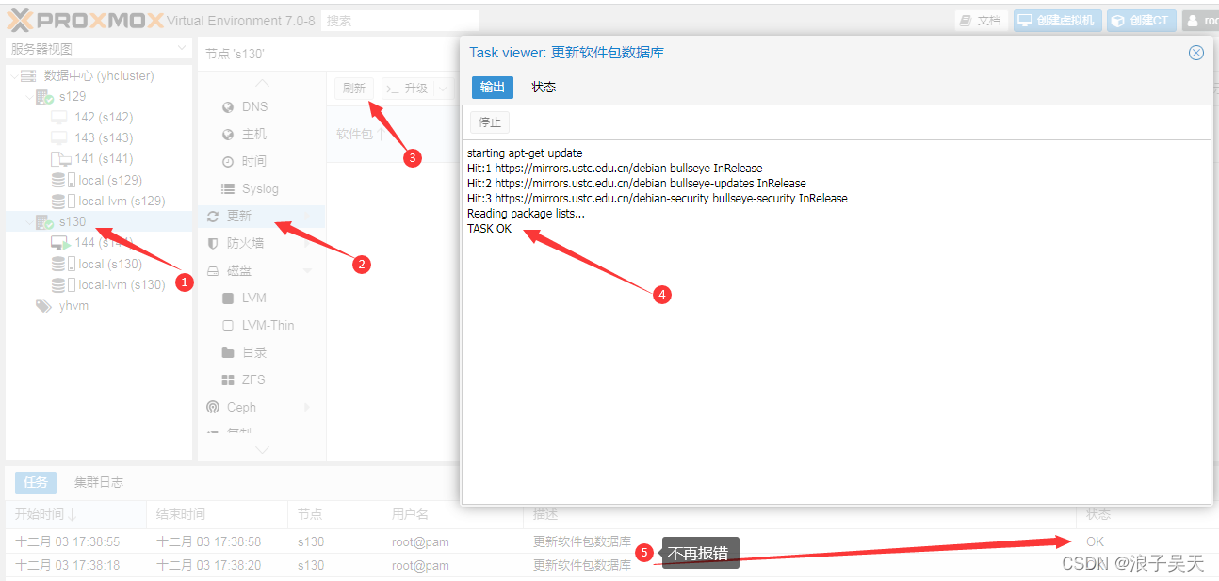Open DNS via its globe icon
Image resolution: width=1219 pixels, height=581 pixels.
(227, 106)
